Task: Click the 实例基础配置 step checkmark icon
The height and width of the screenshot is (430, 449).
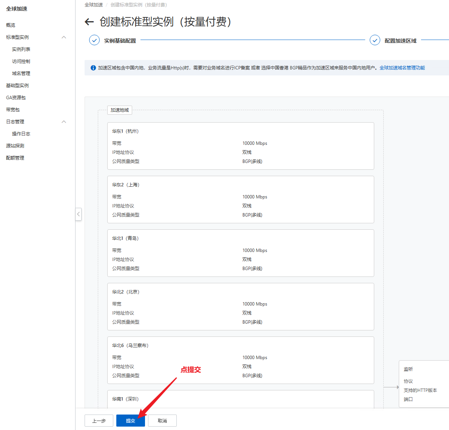Action: (x=94, y=40)
